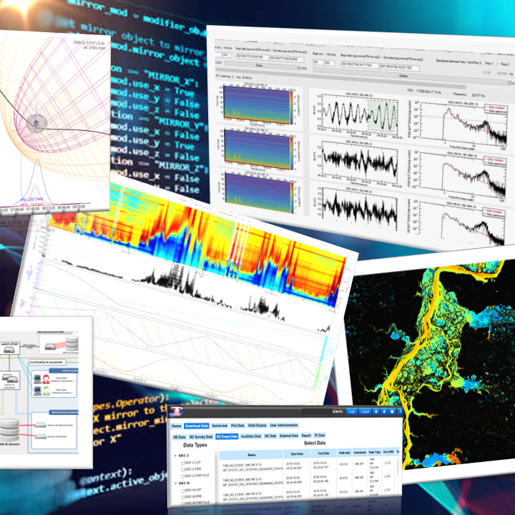
Task: Go to the Orbit Display tab
Action: click(x=257, y=426)
